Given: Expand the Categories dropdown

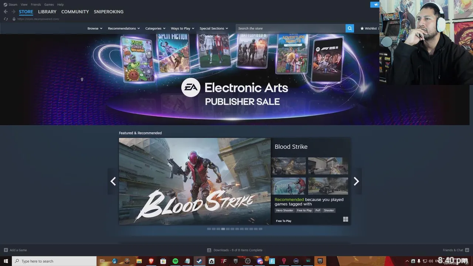Looking at the screenshot, I should (x=155, y=28).
